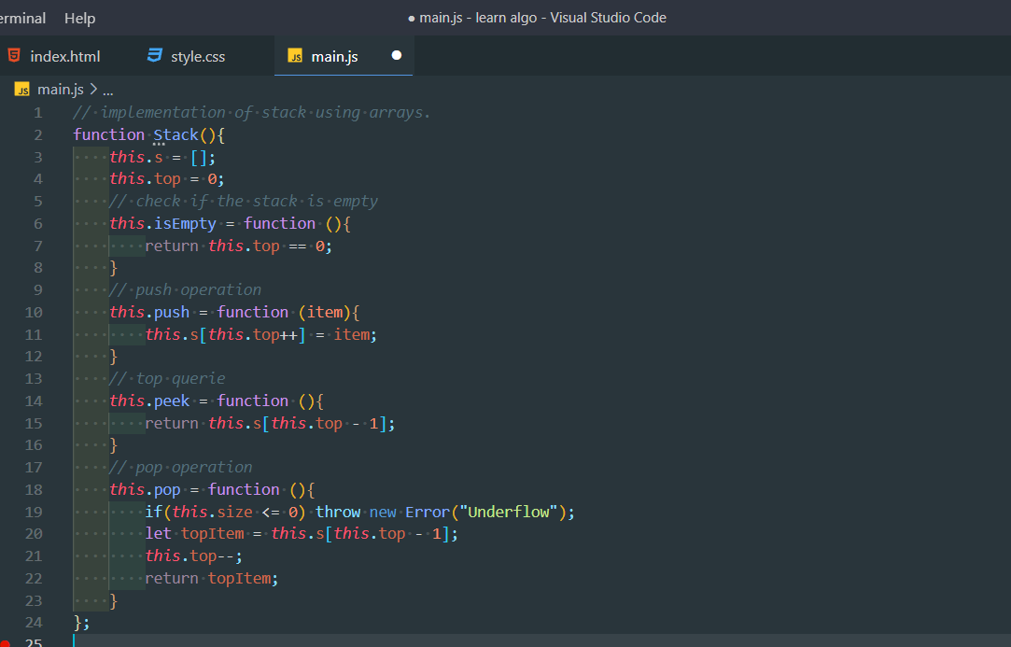Screen dimensions: 1011x647
Task: Click the JS icon in the breadcrumb
Action: [21, 89]
